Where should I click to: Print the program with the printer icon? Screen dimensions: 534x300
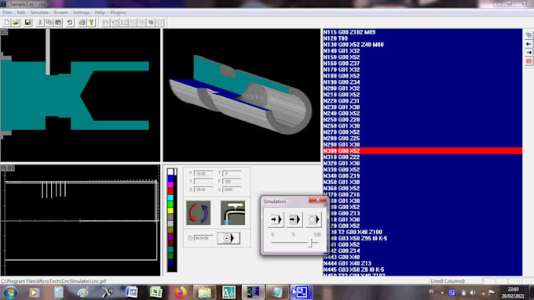tap(82, 23)
